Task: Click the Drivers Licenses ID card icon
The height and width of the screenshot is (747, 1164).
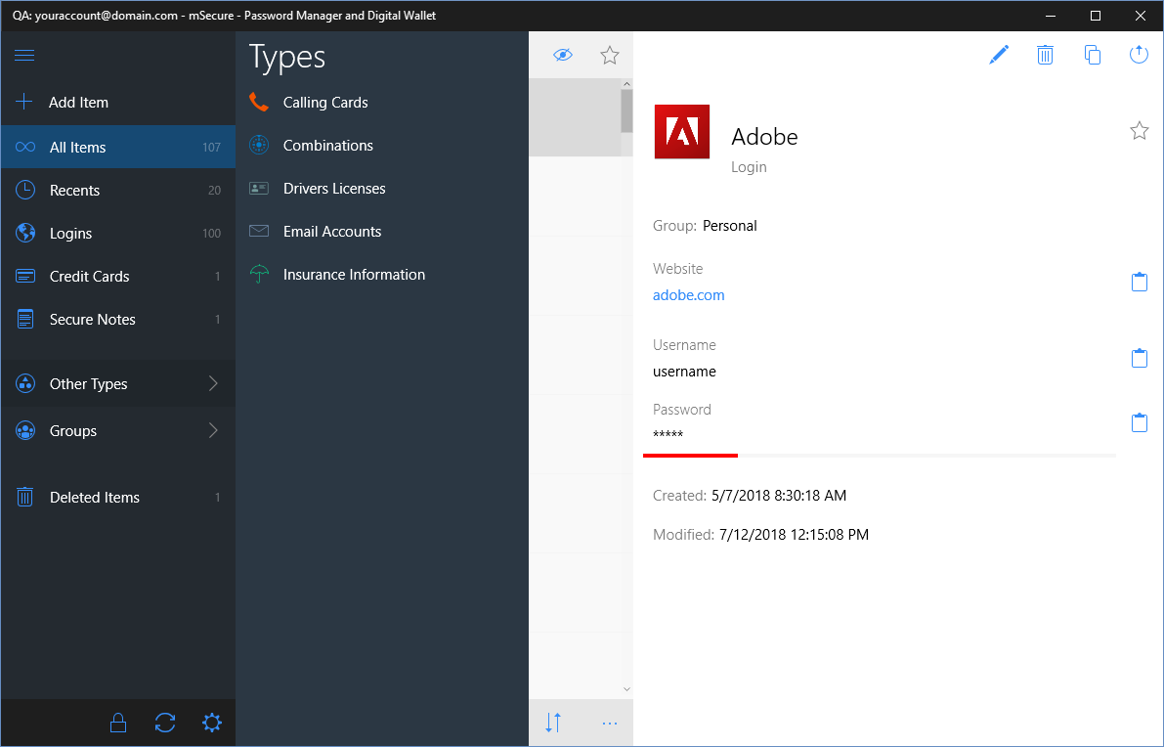Action: [258, 188]
